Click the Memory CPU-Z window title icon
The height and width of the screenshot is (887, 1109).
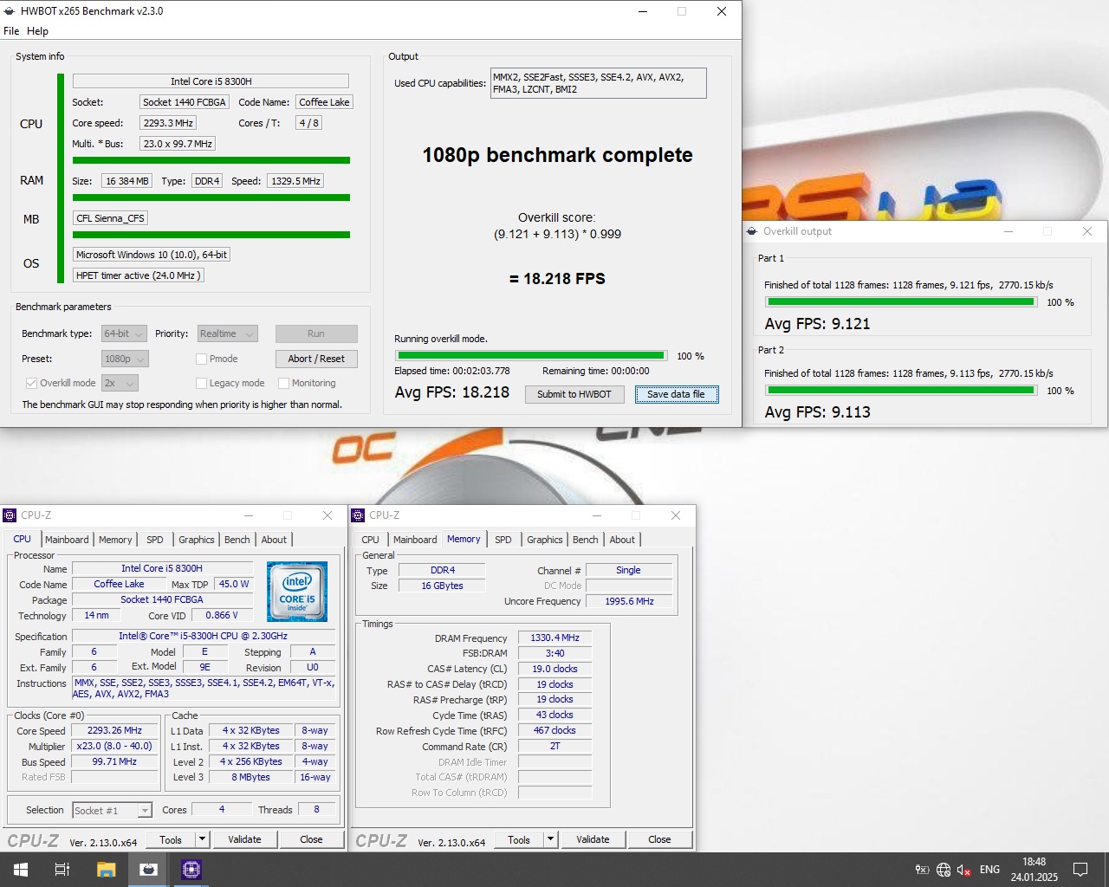[x=358, y=515]
